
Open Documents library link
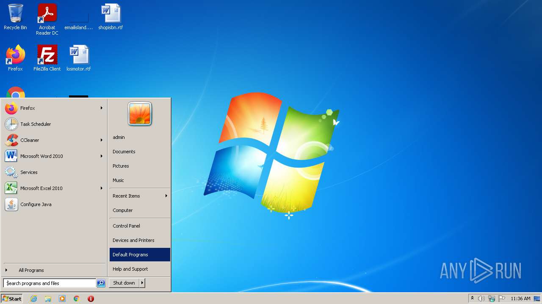[x=140, y=152]
